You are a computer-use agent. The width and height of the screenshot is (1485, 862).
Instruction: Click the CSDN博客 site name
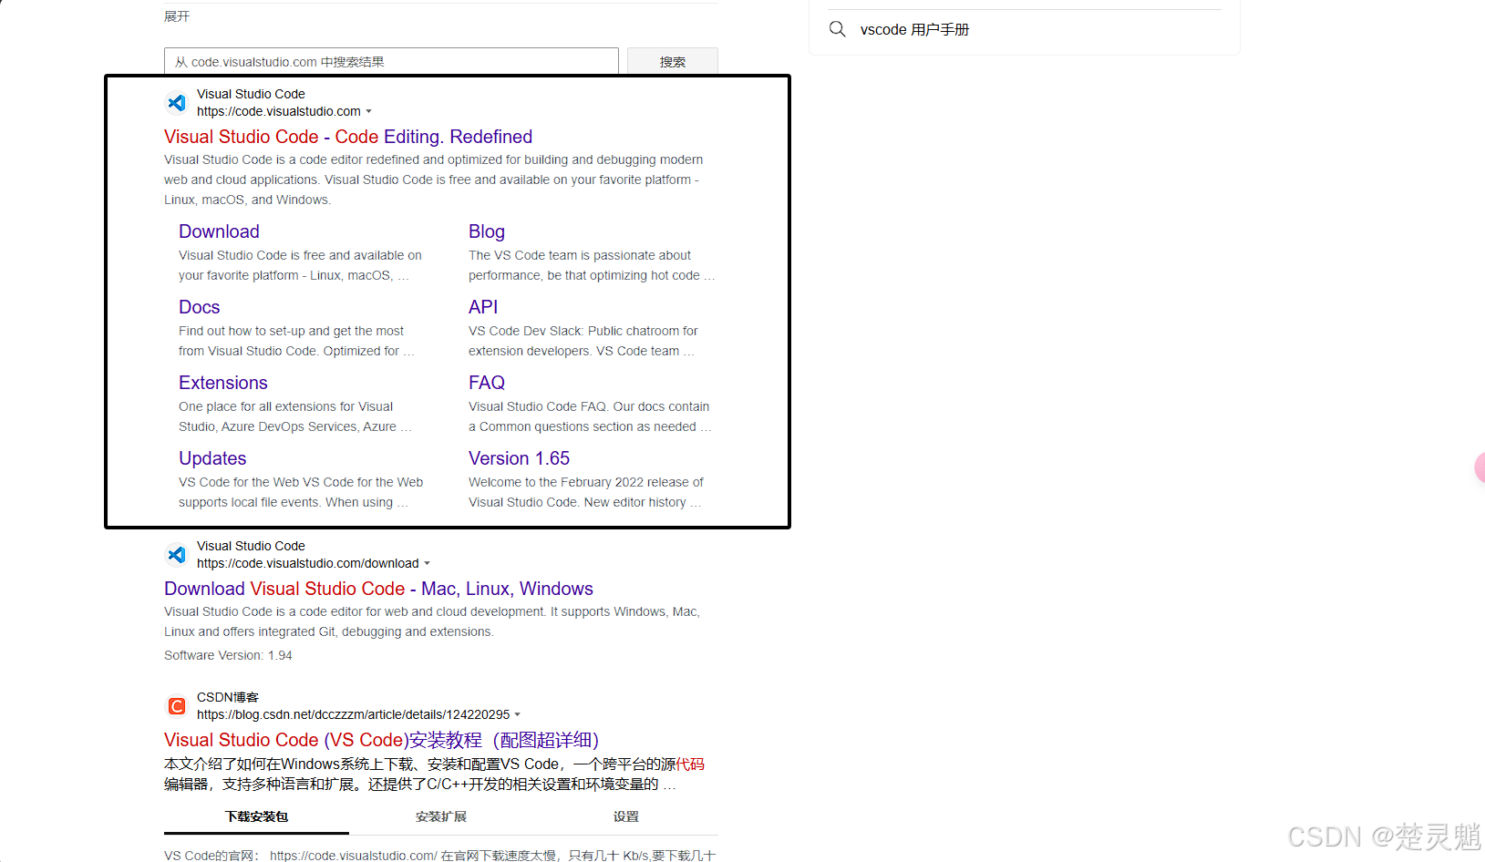pos(228,697)
